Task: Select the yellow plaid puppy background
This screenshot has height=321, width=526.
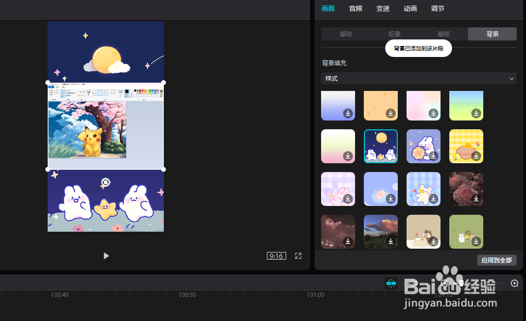Action: click(x=466, y=146)
